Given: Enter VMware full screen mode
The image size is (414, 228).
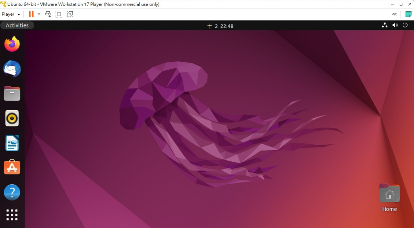Looking at the screenshot, I should coord(59,14).
